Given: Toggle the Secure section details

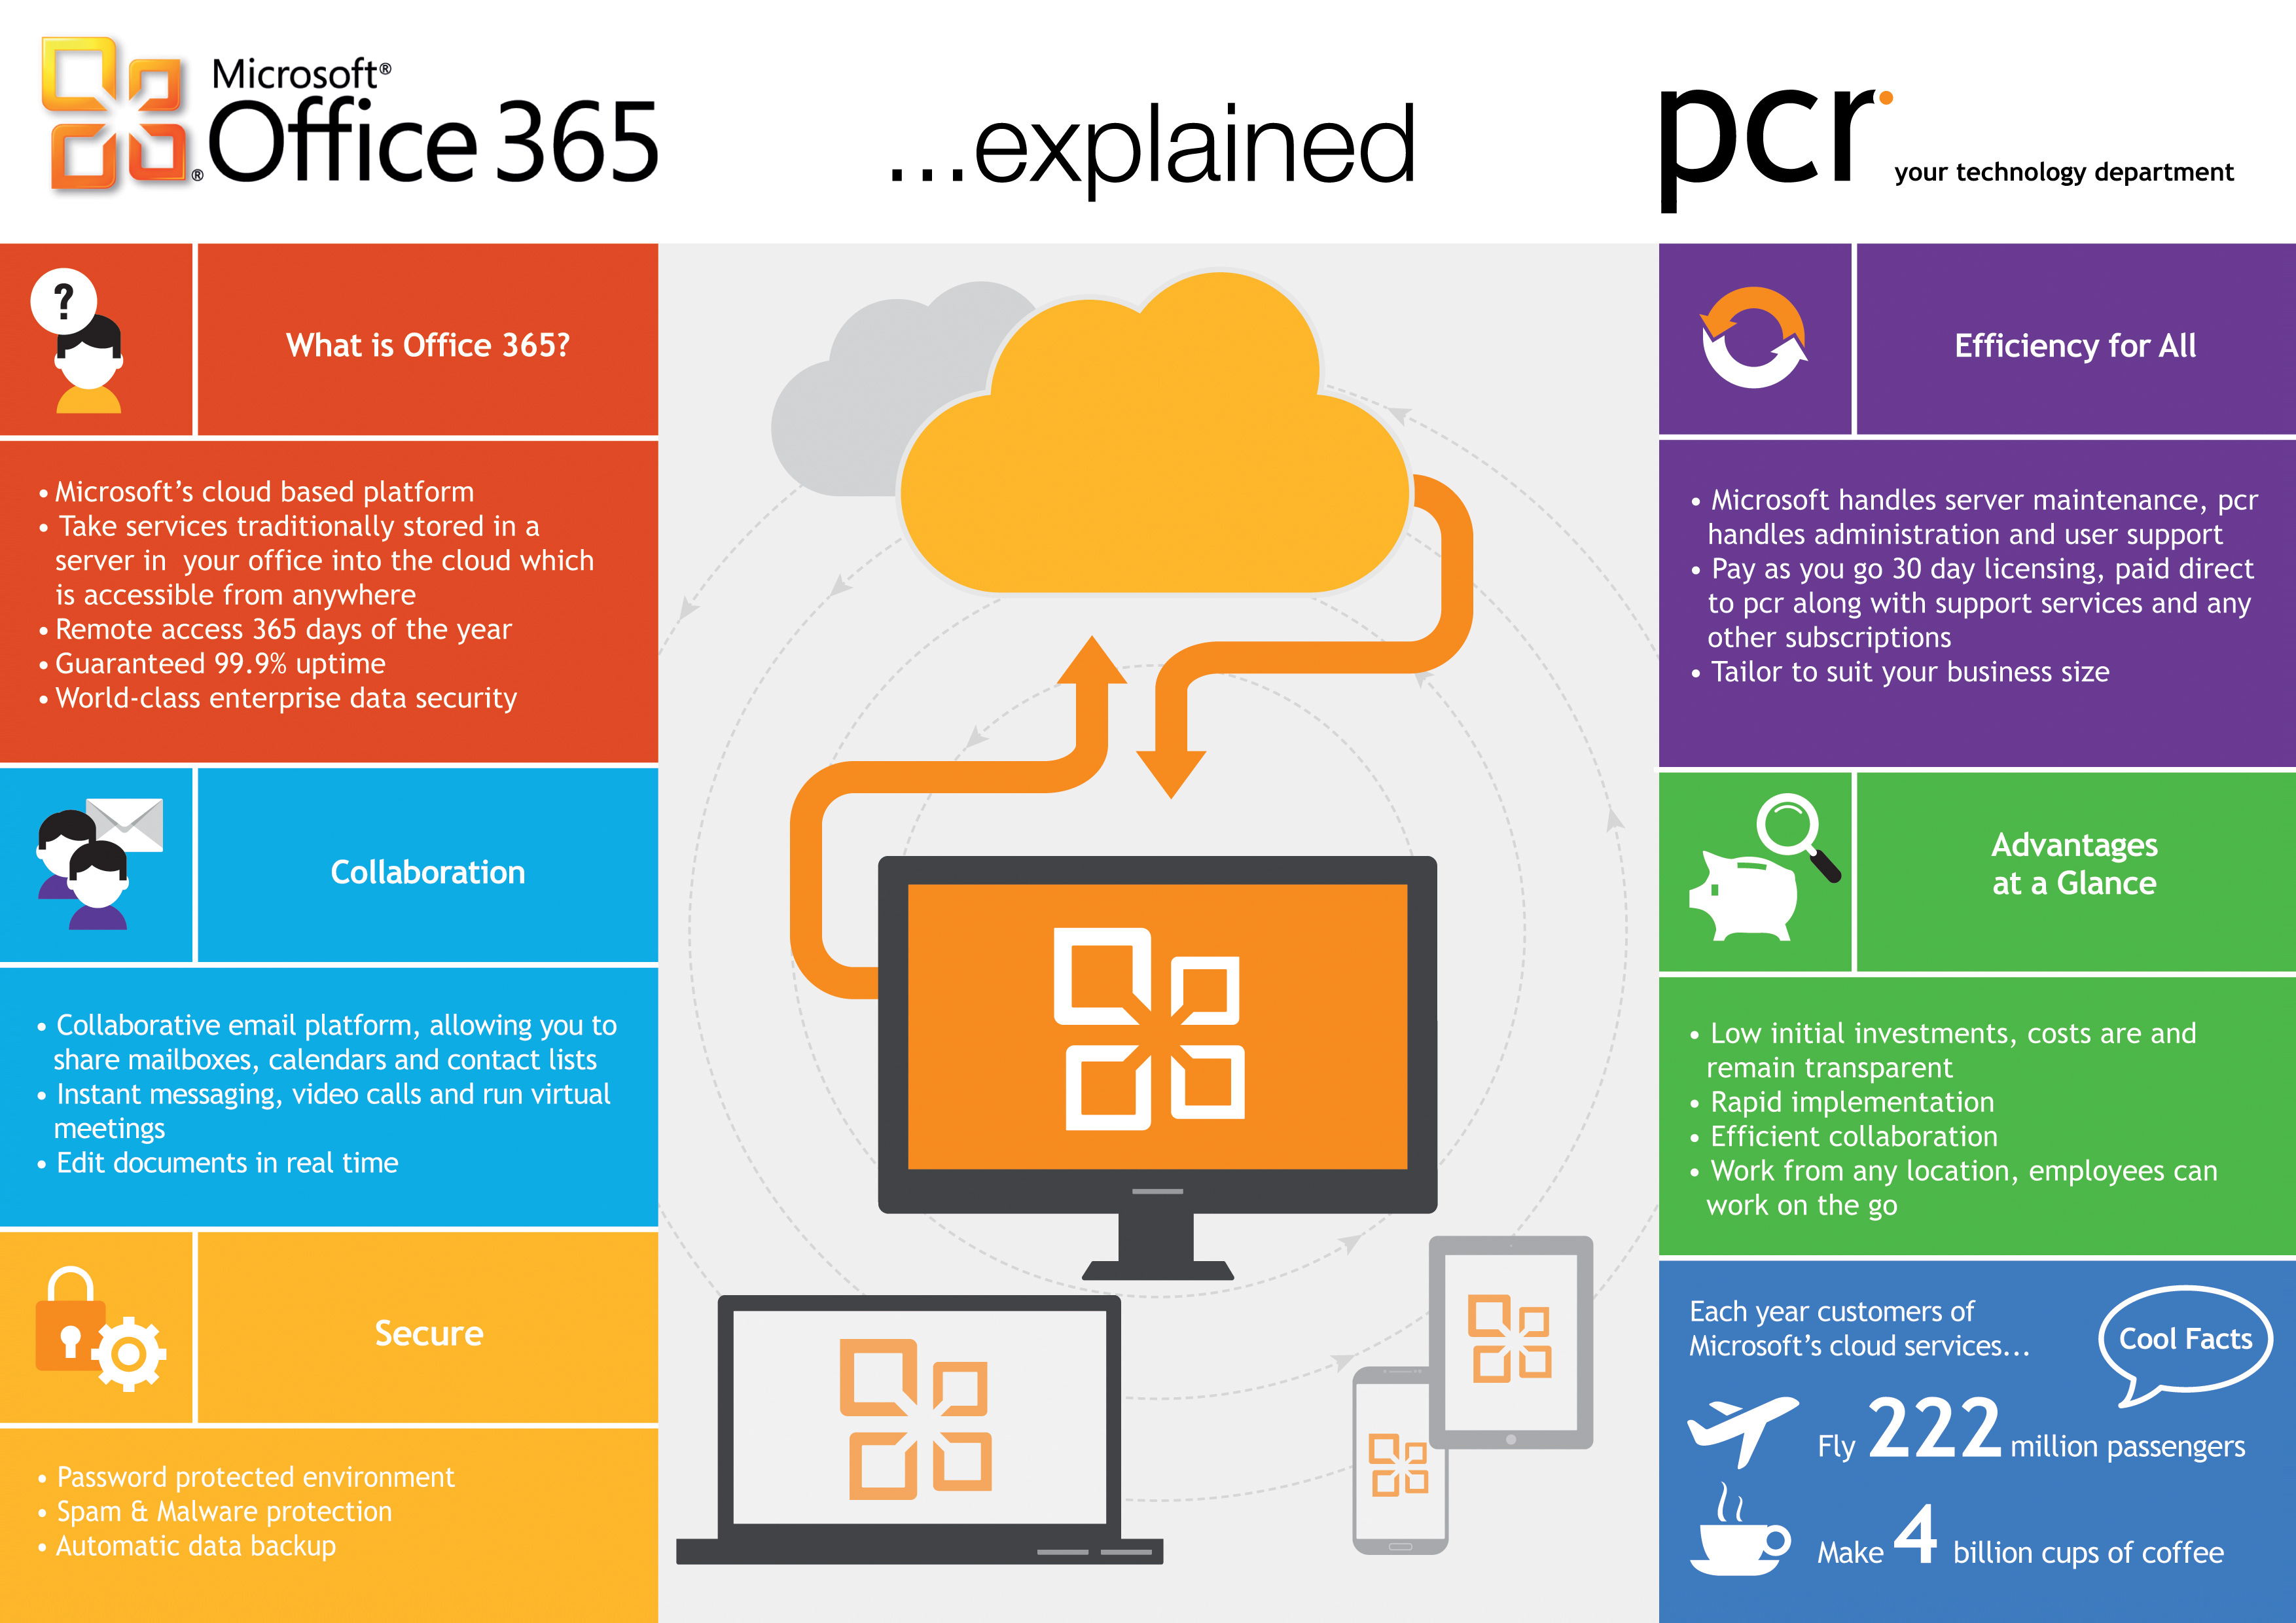Looking at the screenshot, I should [x=427, y=1321].
